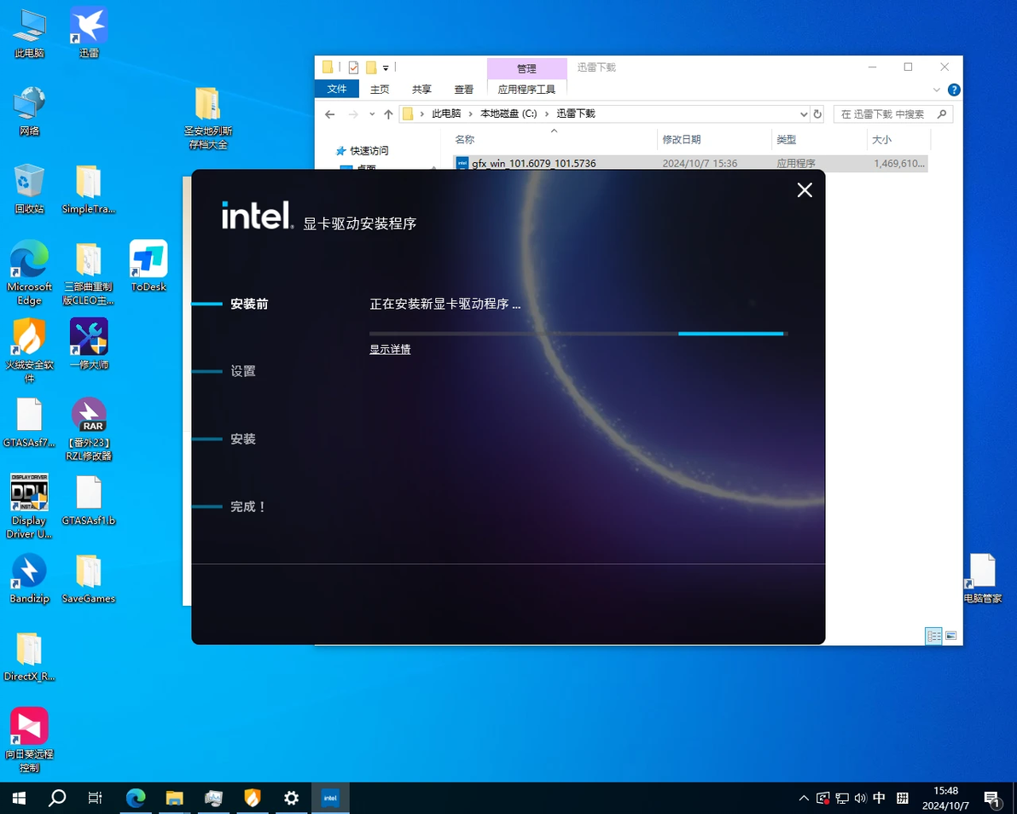Select Display Driver Uninstaller desktop icon
The height and width of the screenshot is (814, 1017).
29,506
